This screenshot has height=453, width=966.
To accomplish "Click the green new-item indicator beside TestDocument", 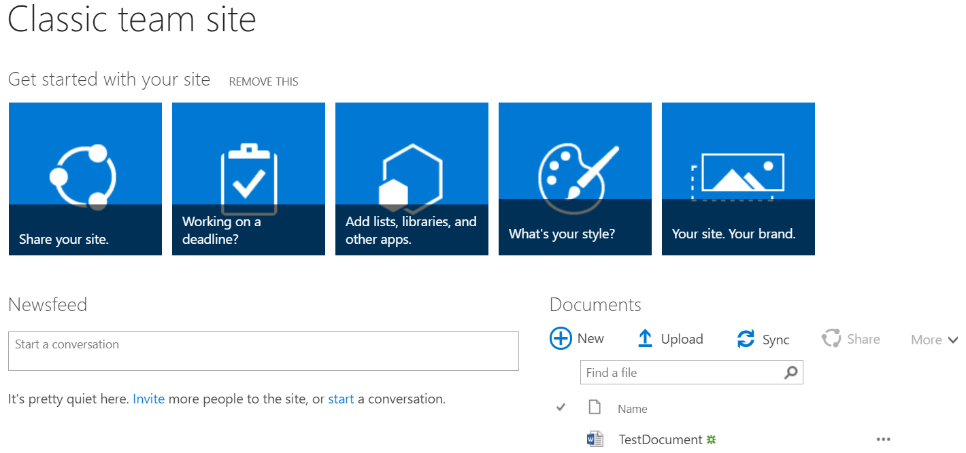I will point(713,439).
